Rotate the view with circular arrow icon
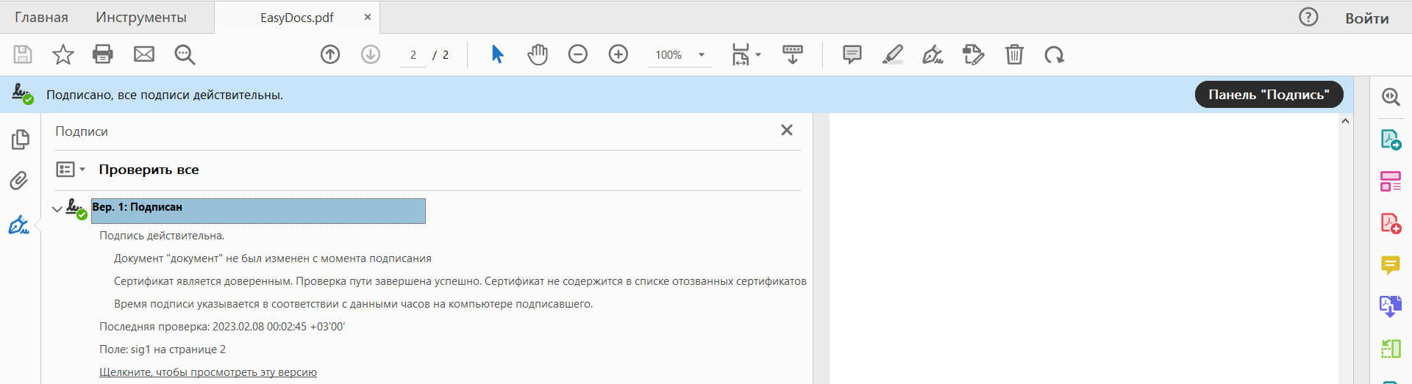Screen dimensions: 1412x384 click(x=1055, y=54)
